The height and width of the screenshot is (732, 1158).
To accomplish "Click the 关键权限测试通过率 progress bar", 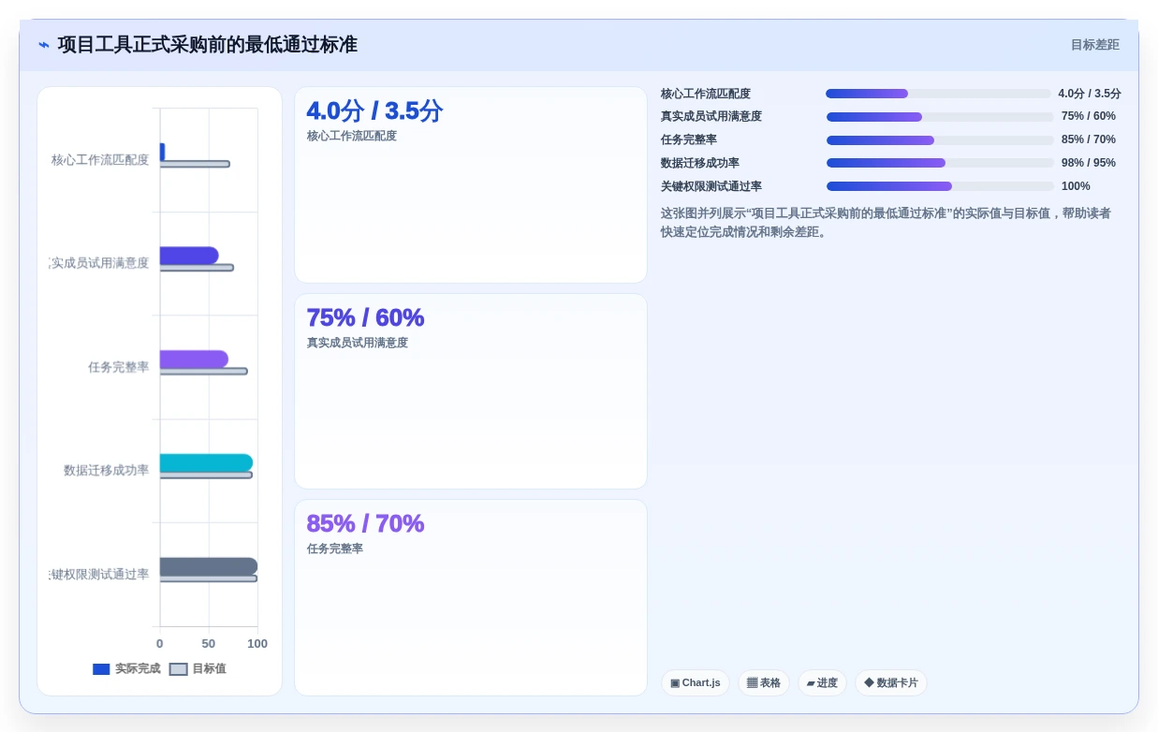I will point(940,186).
